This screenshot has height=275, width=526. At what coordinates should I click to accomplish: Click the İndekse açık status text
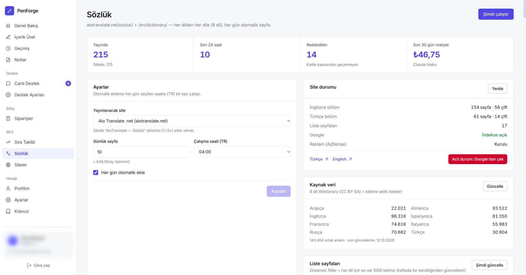(494, 135)
